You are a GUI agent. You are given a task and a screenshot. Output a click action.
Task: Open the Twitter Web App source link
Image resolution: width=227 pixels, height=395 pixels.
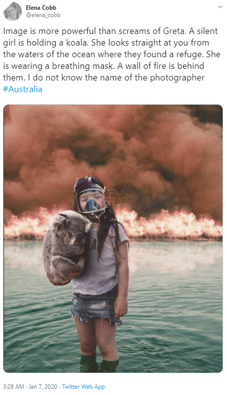[x=83, y=387]
